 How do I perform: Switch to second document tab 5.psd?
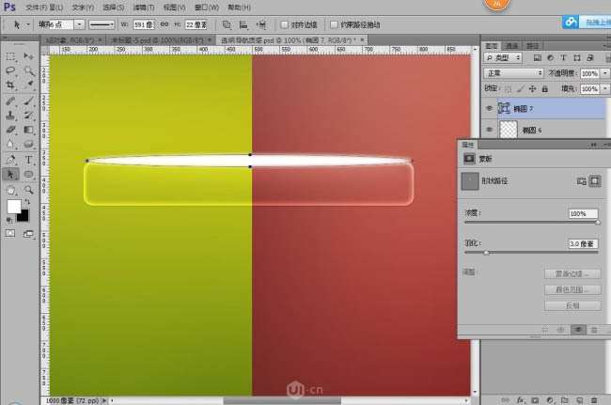(159, 40)
